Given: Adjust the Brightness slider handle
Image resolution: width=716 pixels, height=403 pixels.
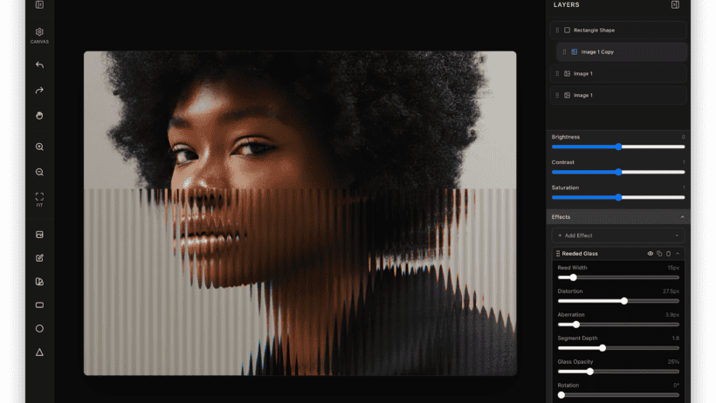Looking at the screenshot, I should (618, 147).
